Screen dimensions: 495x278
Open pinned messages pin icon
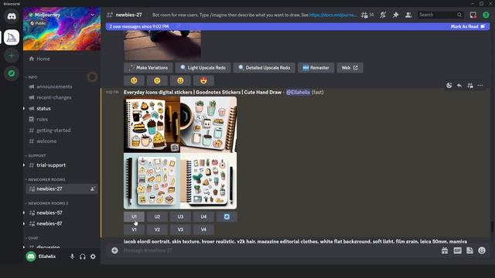(395, 15)
